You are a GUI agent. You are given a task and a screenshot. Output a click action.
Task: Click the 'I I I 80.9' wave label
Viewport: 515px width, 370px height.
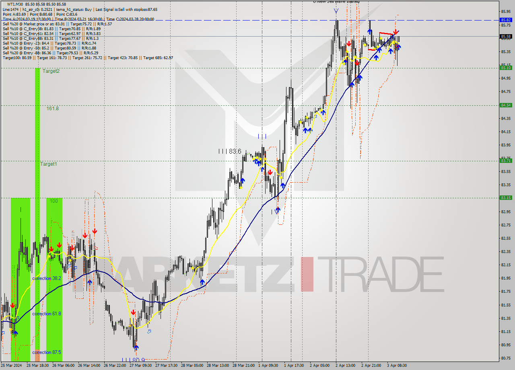(x=133, y=360)
